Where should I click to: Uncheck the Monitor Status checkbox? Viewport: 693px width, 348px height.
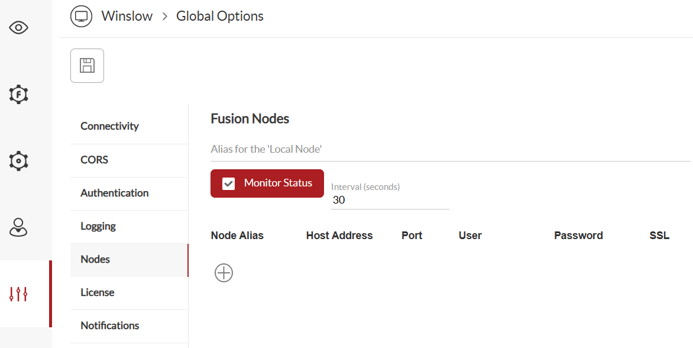click(x=228, y=183)
